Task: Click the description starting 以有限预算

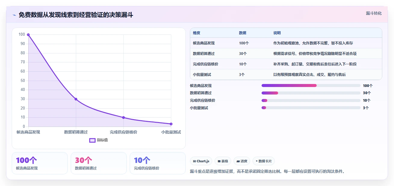Action: click(x=309, y=75)
